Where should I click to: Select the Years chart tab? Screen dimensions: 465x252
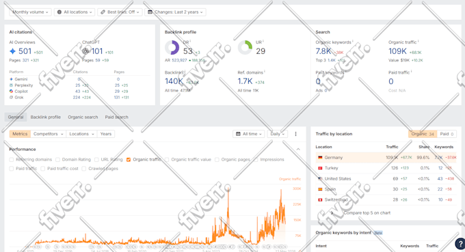(x=106, y=134)
